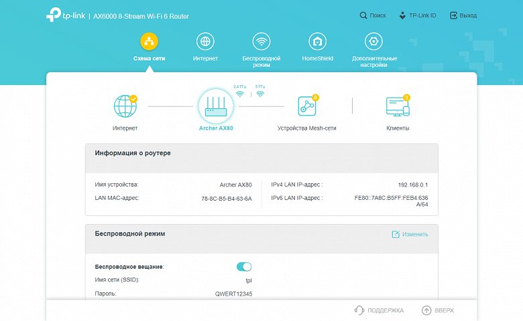
Task: Switch to Беспроводной режим tab label
Action: [261, 62]
